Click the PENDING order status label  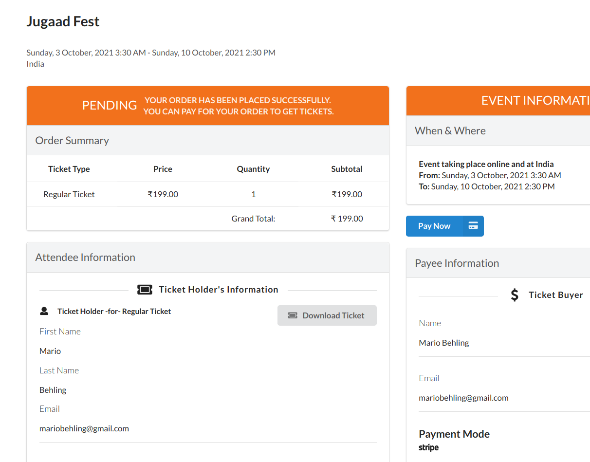[110, 106]
